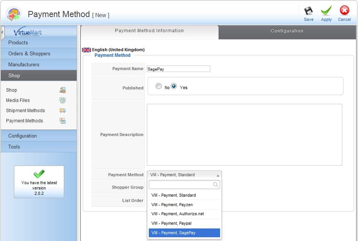Screen dimensions: 359x241
Task: Open the Shop sidebar menu header
Action: pyautogui.click(x=39, y=75)
